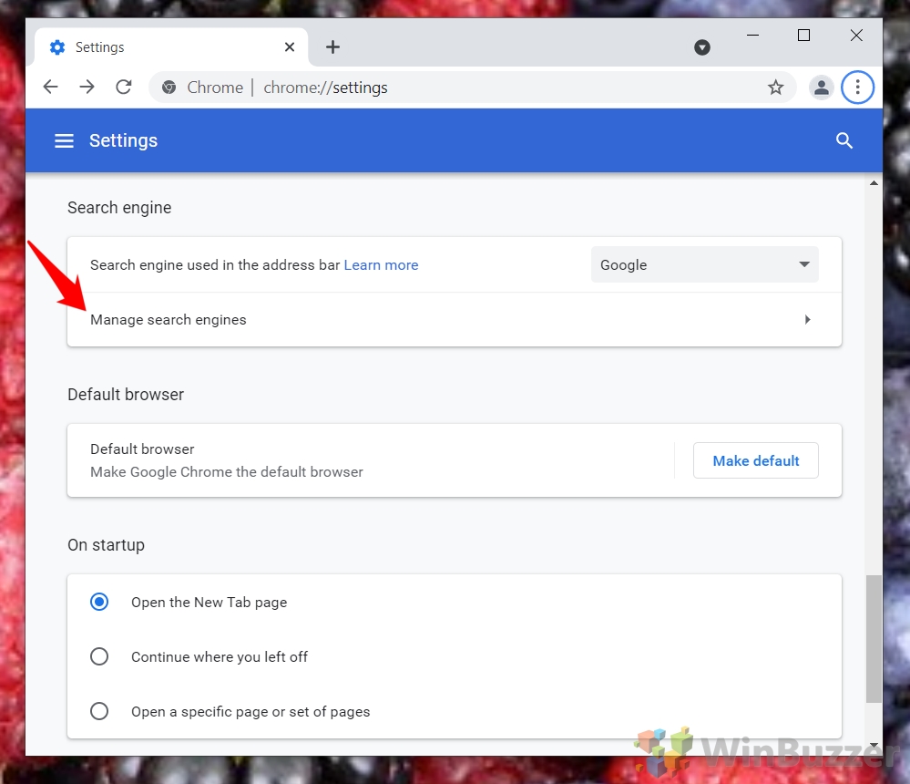Close the Settings tab

[290, 47]
